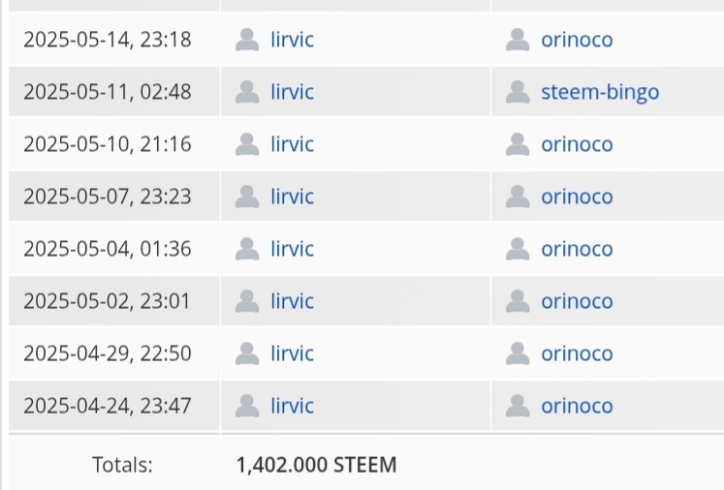Image resolution: width=724 pixels, height=490 pixels.
Task: Click orinoco's avatar icon in the 2025-05-10 row
Action: point(518,144)
